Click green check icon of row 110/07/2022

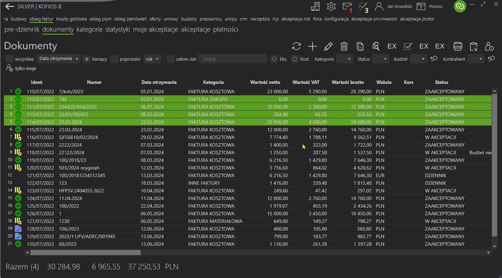(x=18, y=92)
